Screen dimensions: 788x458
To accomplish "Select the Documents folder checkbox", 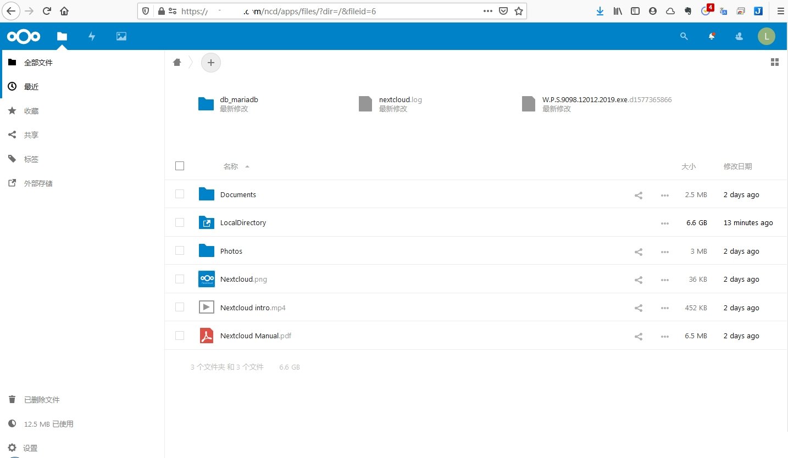I will click(x=180, y=194).
